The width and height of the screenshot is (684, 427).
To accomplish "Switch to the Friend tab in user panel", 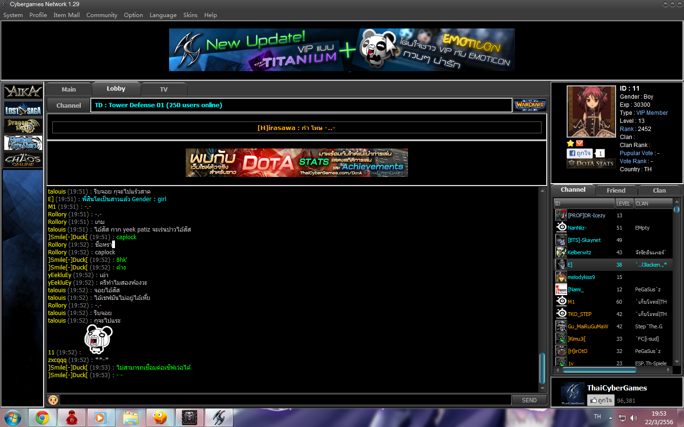I will [x=616, y=190].
